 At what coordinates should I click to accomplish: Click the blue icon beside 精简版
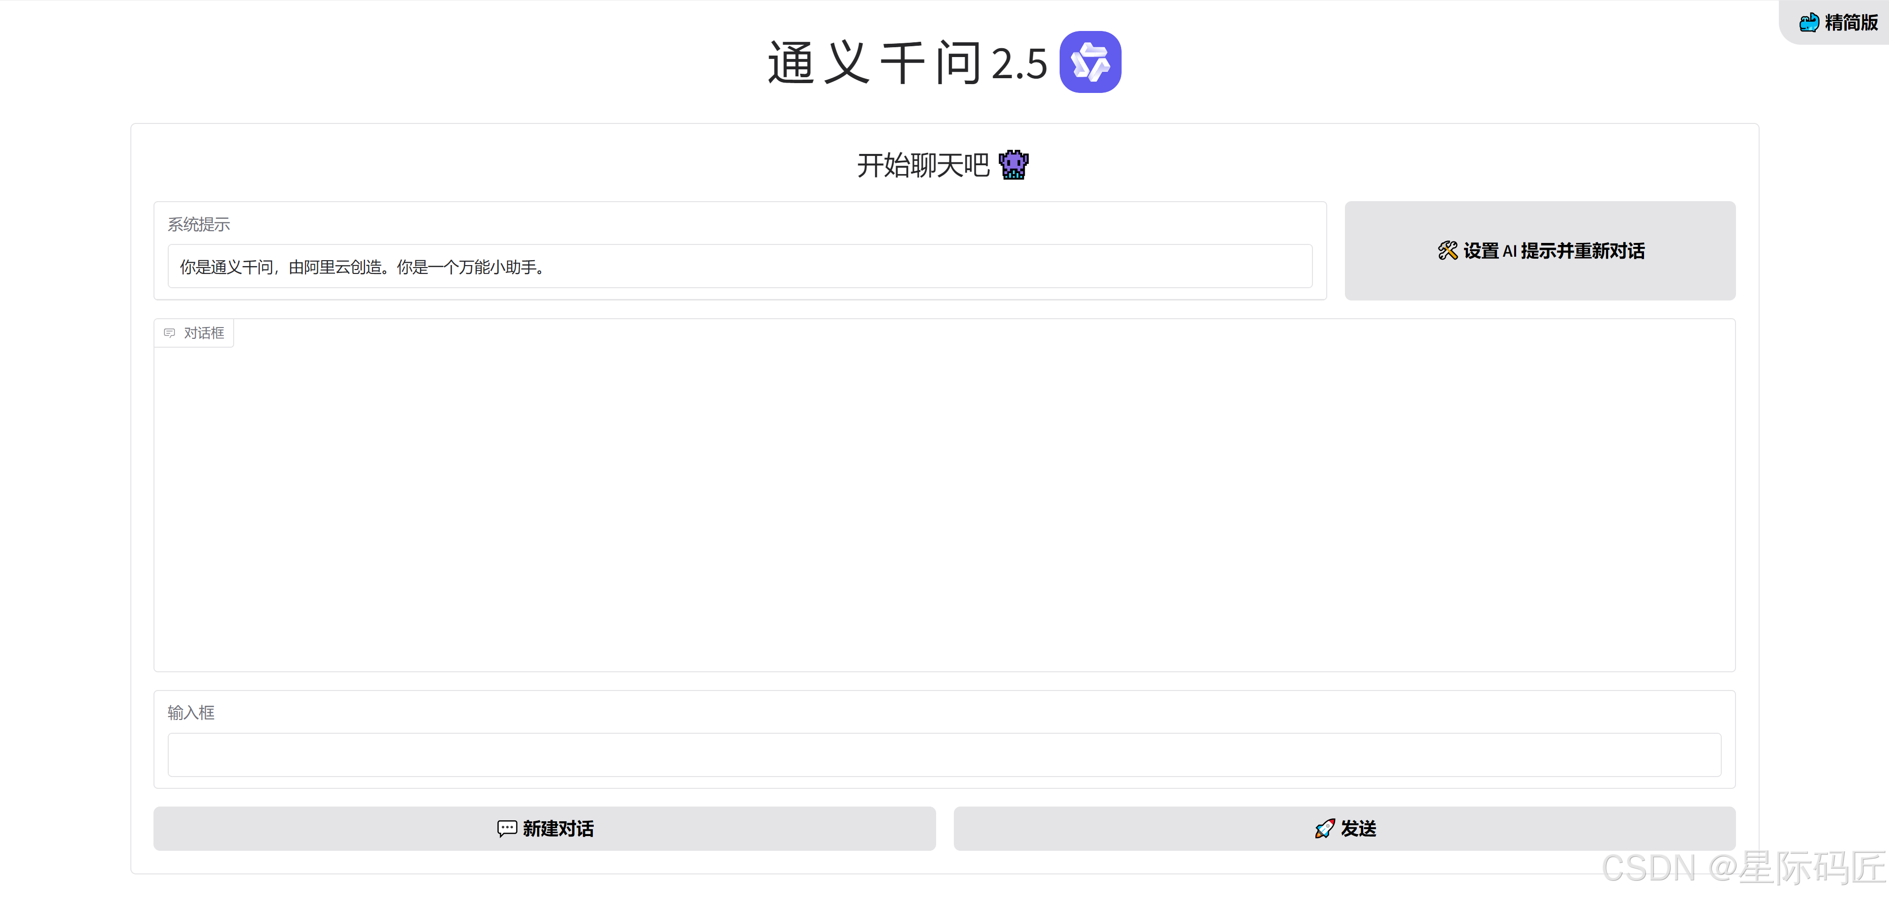tap(1808, 23)
